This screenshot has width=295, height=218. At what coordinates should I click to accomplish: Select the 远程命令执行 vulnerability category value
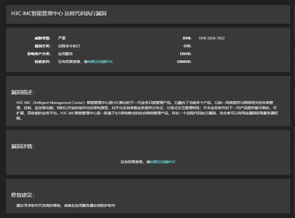pyautogui.click(x=69, y=46)
